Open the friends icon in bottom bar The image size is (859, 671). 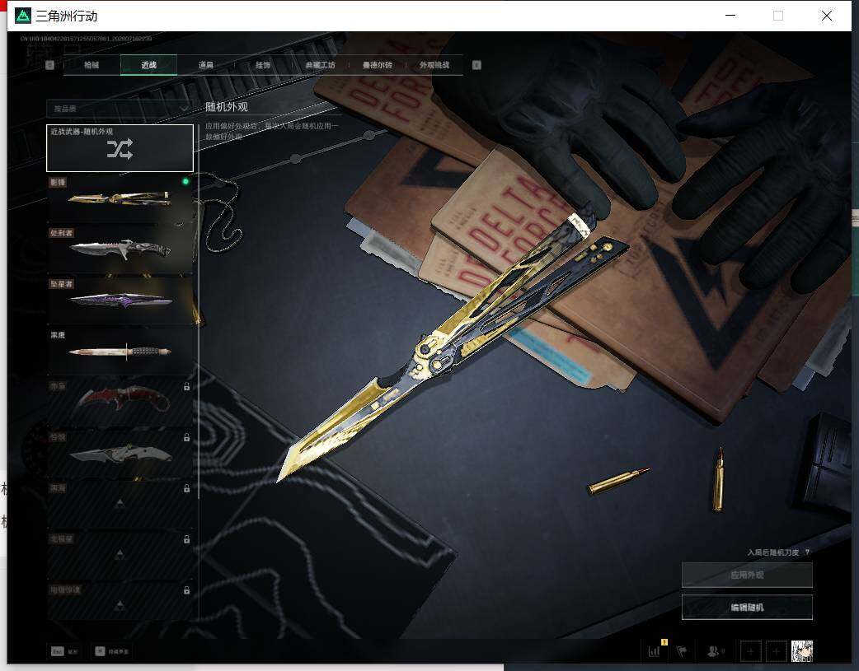(715, 650)
